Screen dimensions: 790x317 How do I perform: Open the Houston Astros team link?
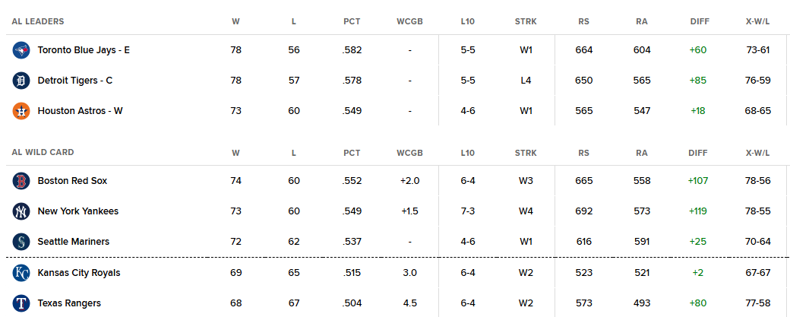(x=80, y=110)
